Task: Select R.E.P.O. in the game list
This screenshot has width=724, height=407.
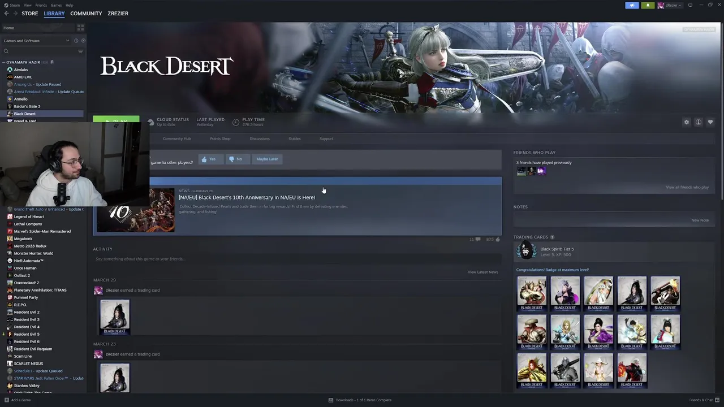Action: 20,305
